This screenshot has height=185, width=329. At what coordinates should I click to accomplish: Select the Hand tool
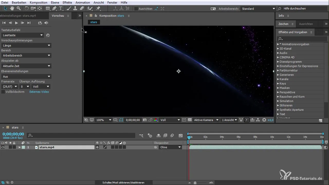click(12, 8)
